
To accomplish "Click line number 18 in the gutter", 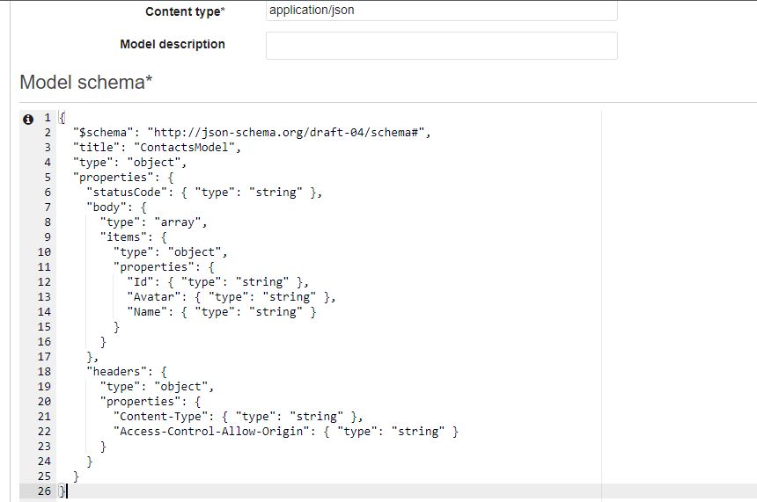I will pyautogui.click(x=44, y=372).
